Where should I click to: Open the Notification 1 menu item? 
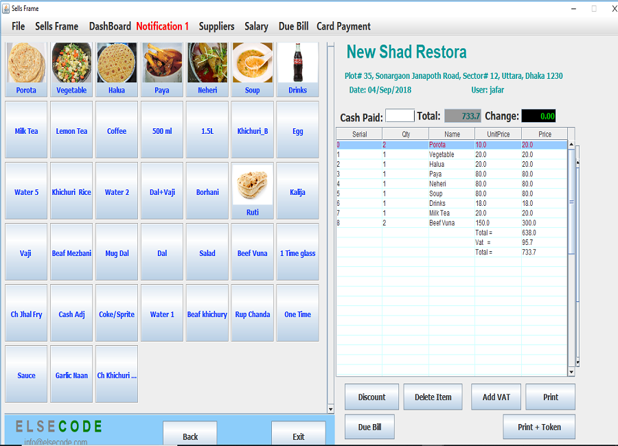click(162, 26)
